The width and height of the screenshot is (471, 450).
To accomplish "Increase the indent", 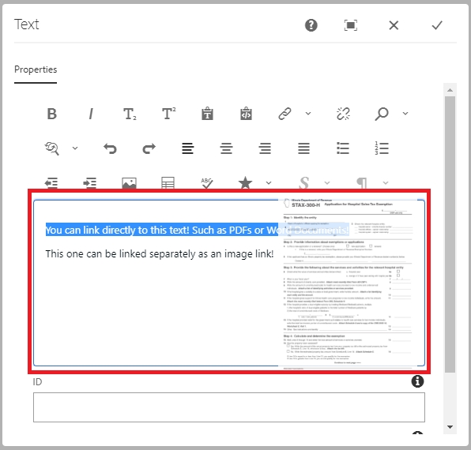I will (x=90, y=183).
